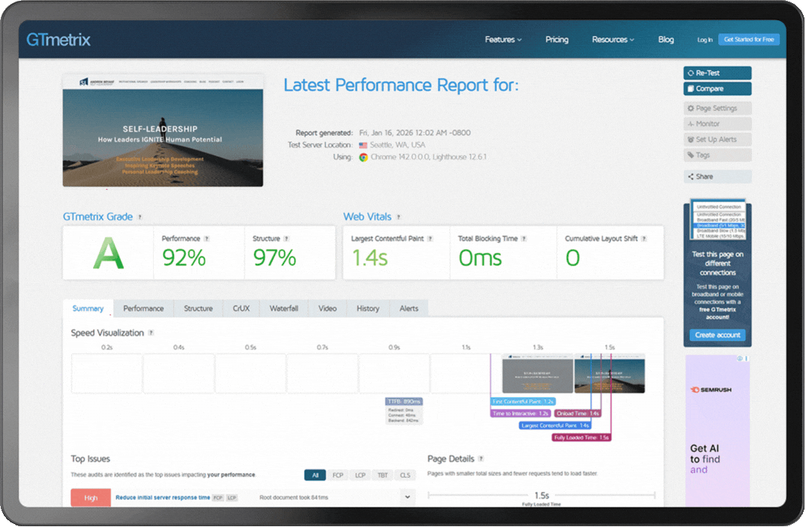
Task: Filter top issues by FCP
Action: (338, 475)
